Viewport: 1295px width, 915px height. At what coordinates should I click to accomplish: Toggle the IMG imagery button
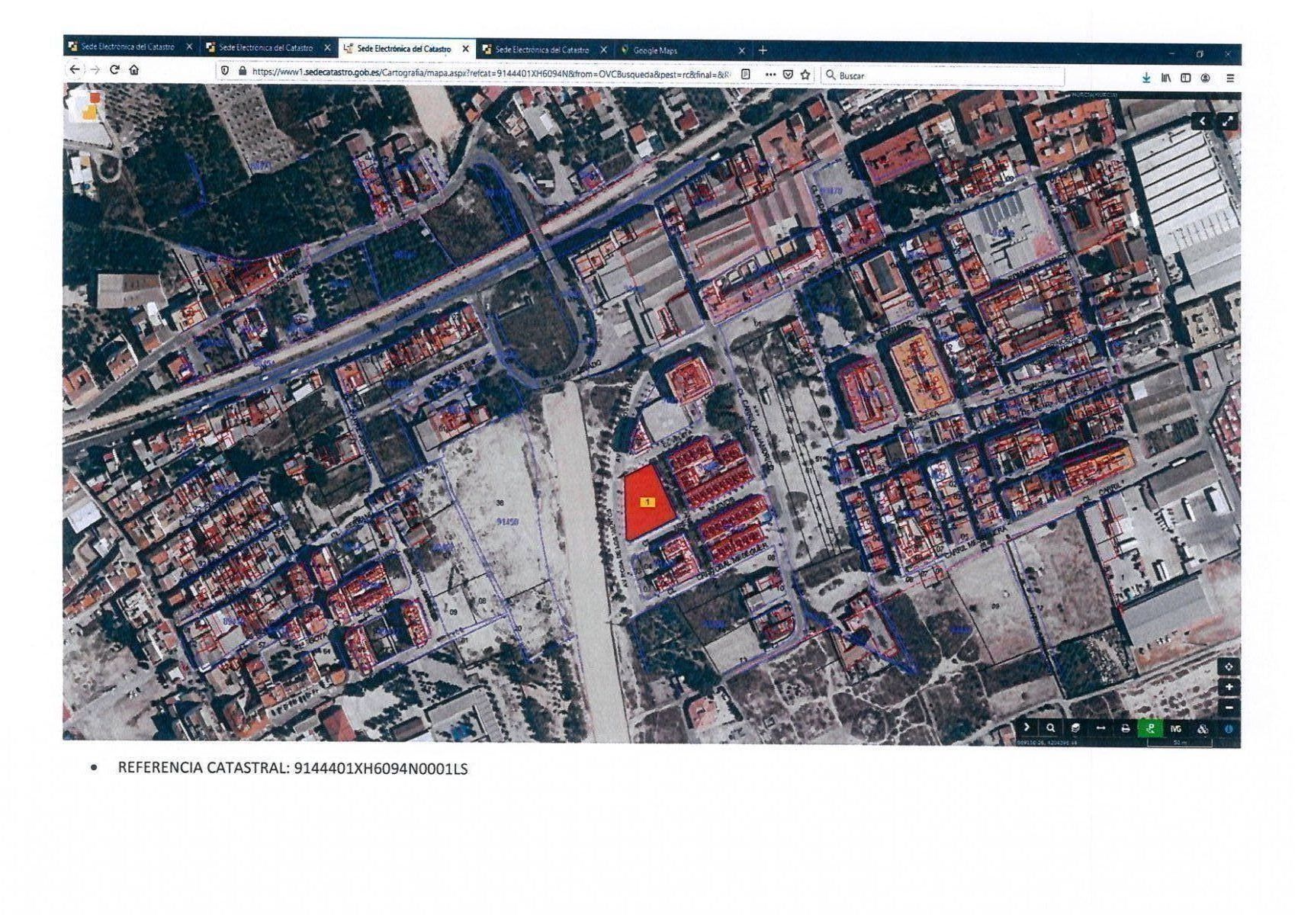1175,729
